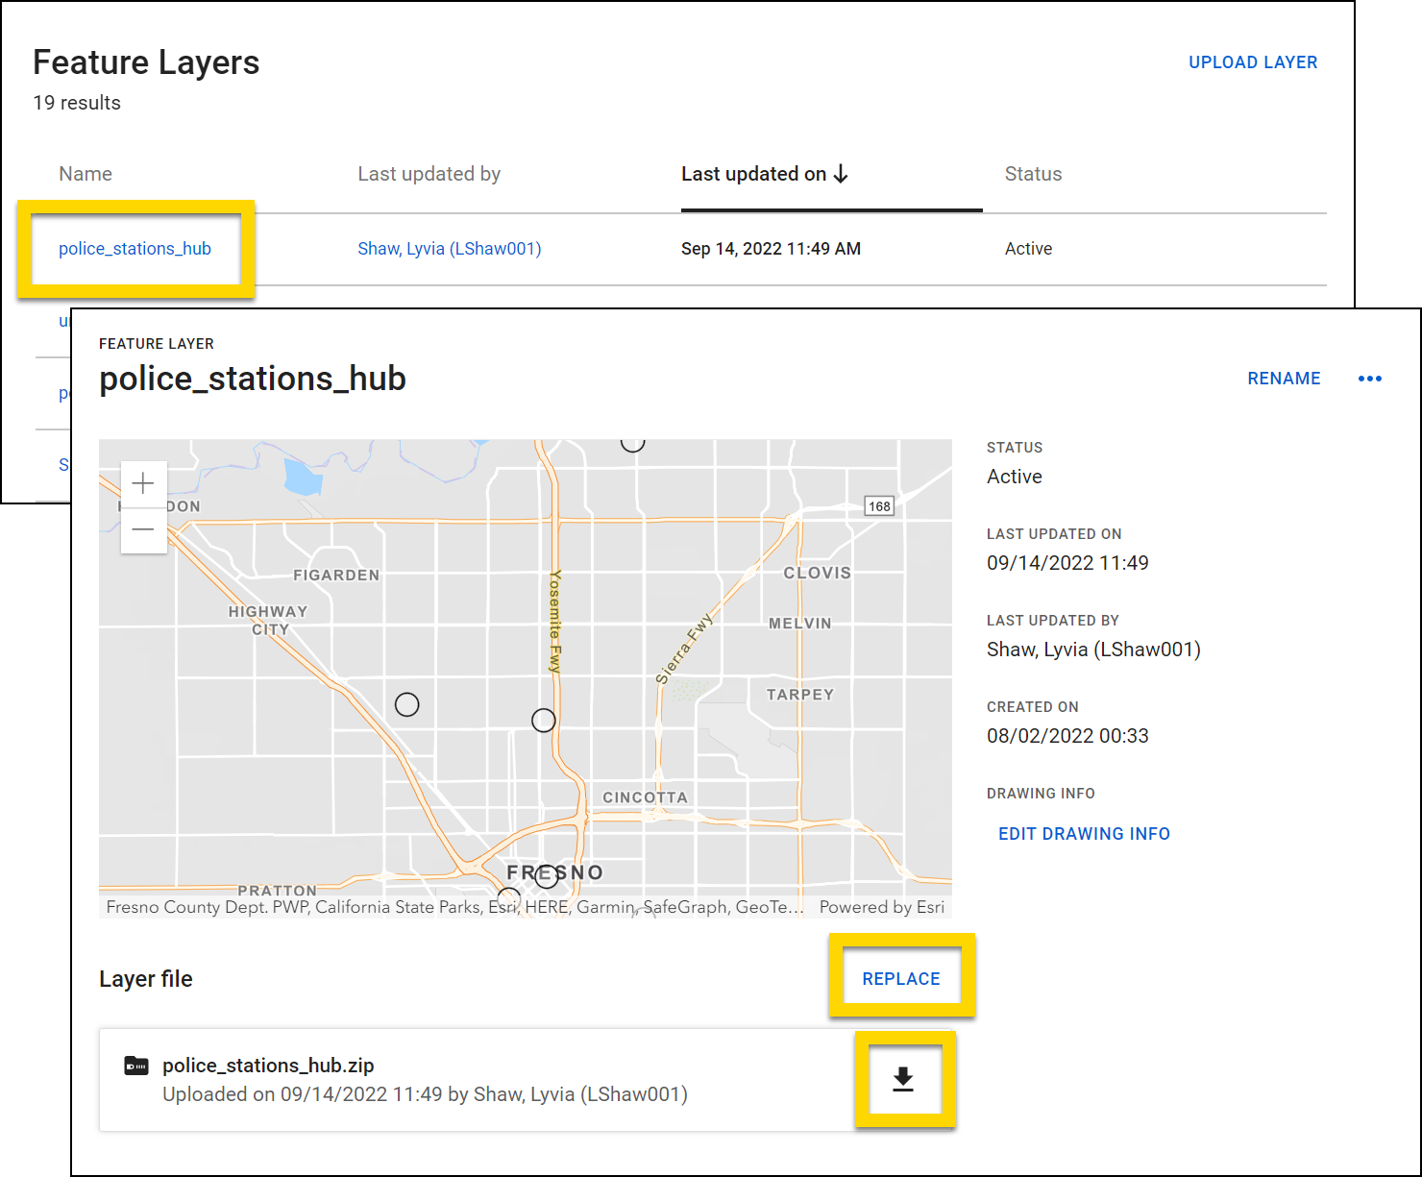Viewport: 1422px width, 1177px height.
Task: Zoom out on the map preview
Action: 143,528
